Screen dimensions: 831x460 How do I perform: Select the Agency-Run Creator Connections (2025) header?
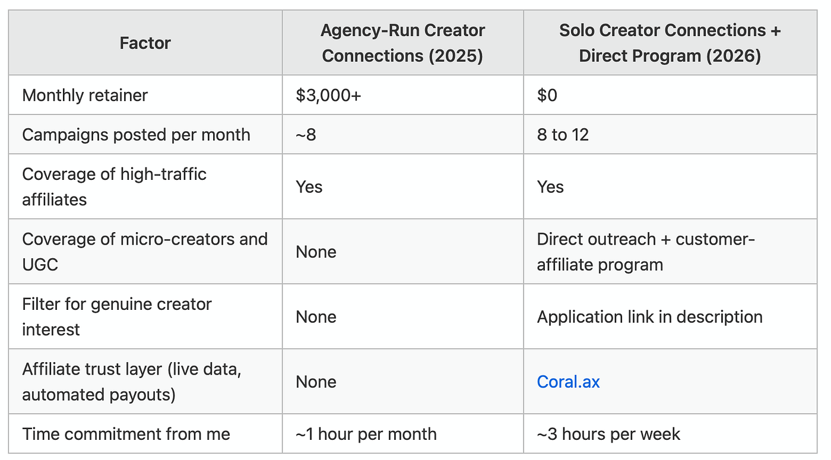403,43
